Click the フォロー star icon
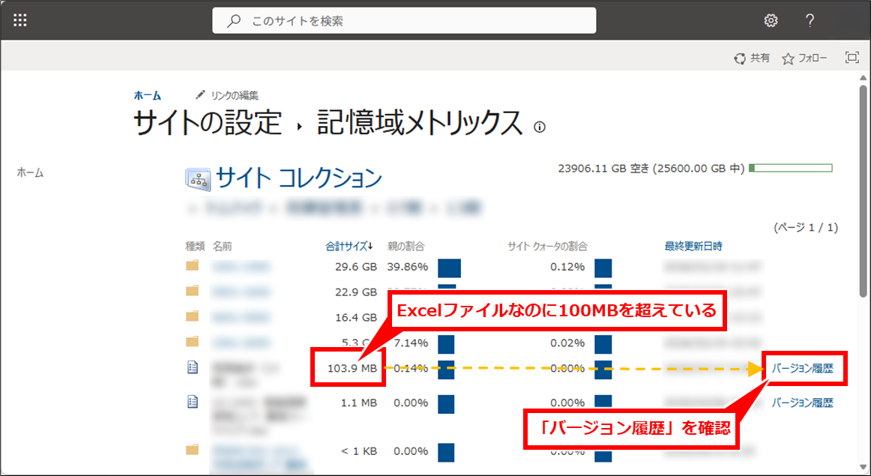The image size is (871, 476). coord(788,58)
